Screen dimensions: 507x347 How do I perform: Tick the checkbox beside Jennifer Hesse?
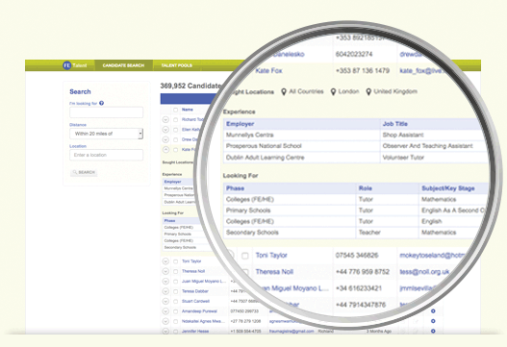tap(176, 332)
